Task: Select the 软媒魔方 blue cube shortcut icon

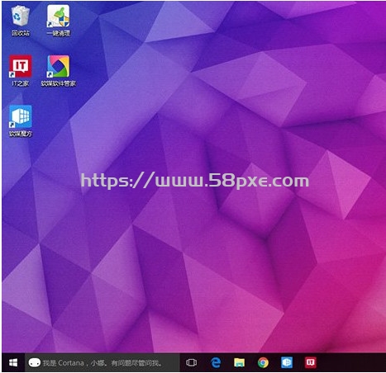Action: (x=21, y=116)
